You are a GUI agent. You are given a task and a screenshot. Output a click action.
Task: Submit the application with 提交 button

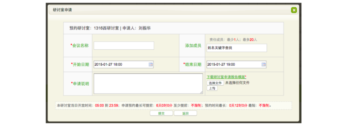point(161,113)
